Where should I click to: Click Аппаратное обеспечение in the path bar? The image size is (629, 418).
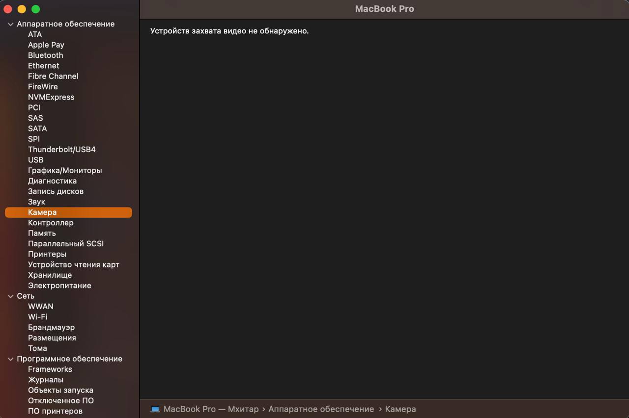(321, 409)
